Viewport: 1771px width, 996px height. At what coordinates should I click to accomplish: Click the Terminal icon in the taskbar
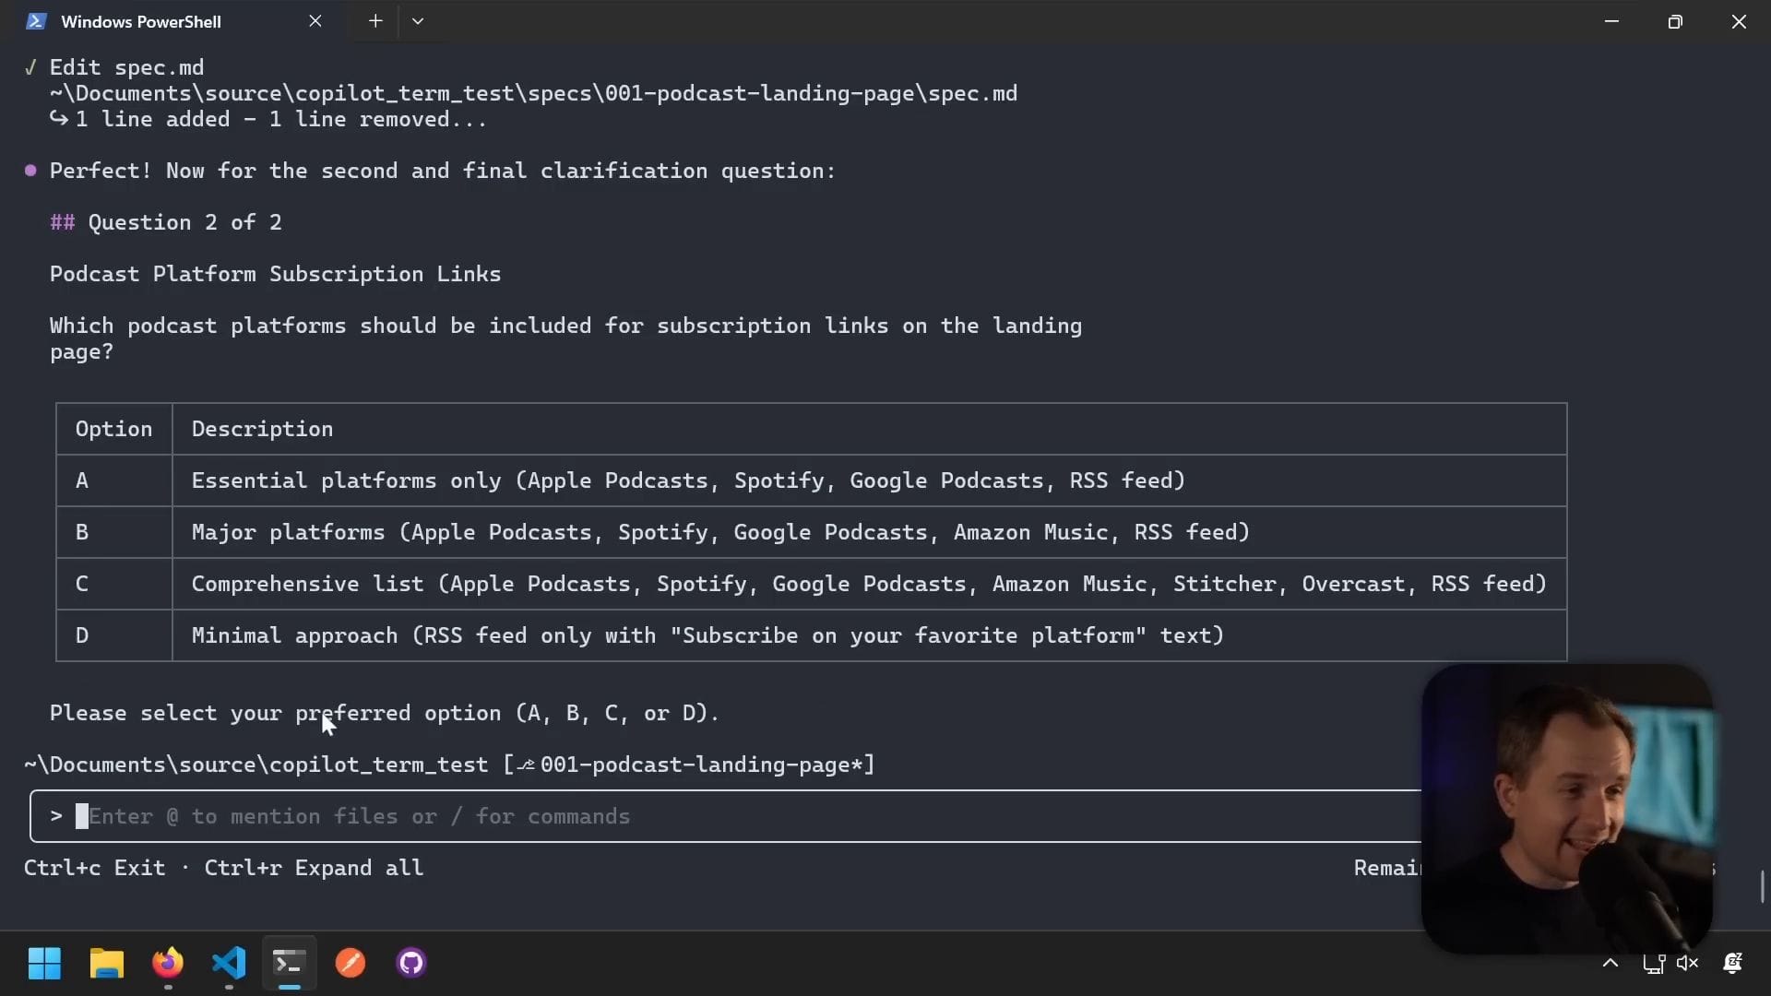[x=290, y=963]
